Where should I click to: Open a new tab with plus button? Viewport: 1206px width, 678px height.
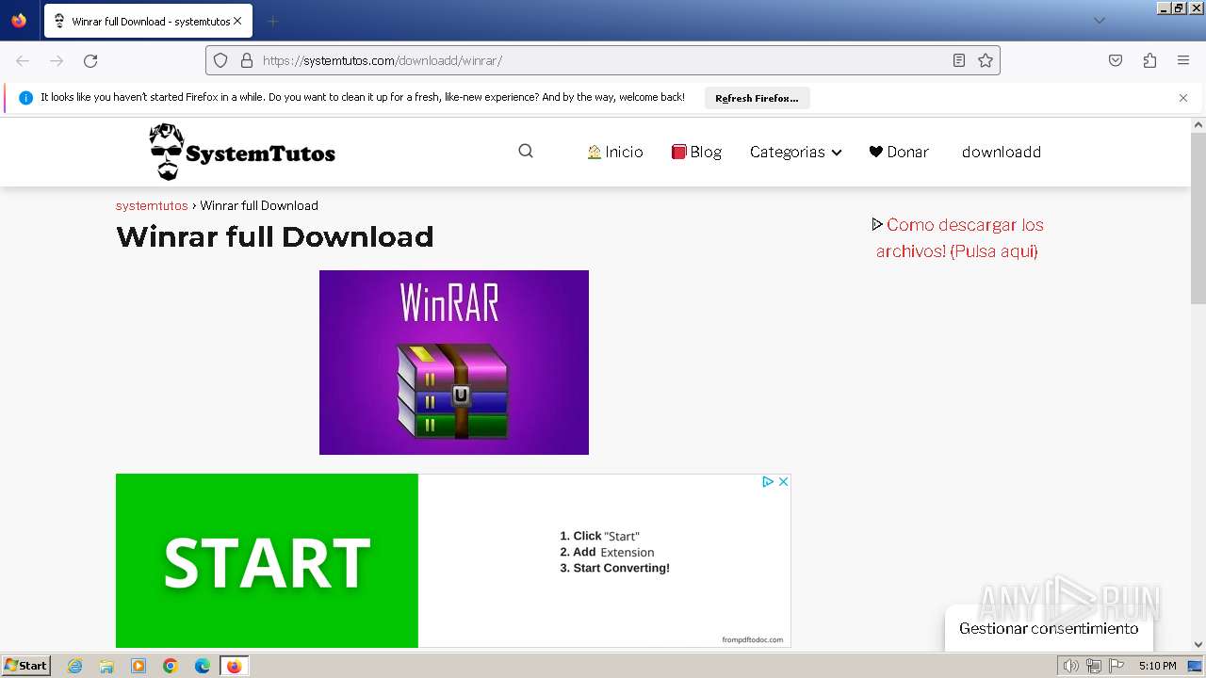click(272, 21)
